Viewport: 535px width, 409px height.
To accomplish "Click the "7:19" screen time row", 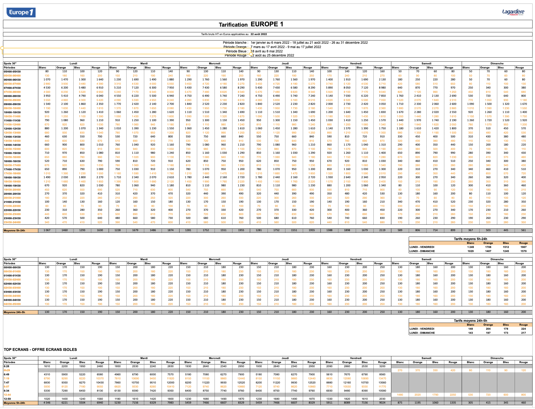I will coord(7,379).
